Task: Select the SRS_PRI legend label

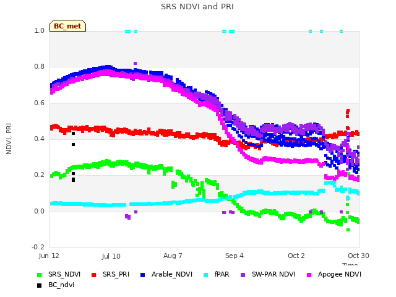Action: (x=116, y=275)
